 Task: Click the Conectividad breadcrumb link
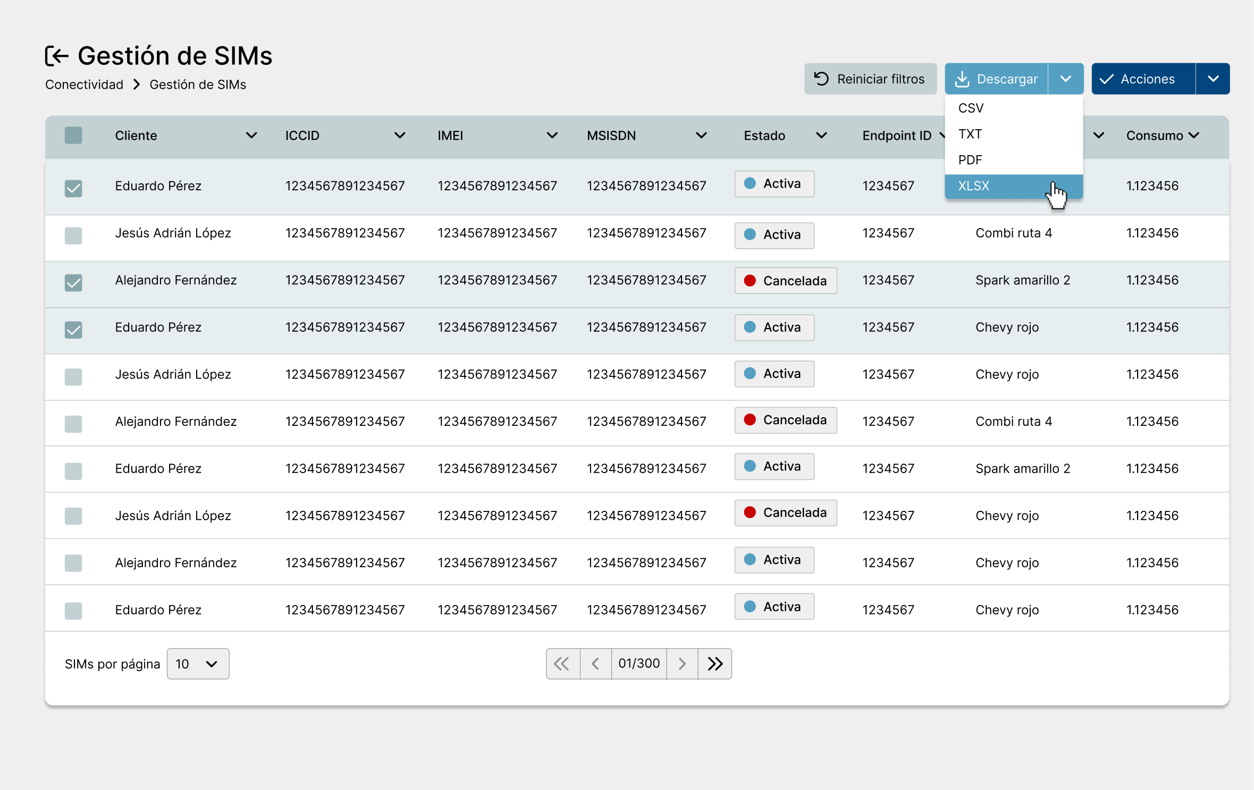tap(84, 85)
